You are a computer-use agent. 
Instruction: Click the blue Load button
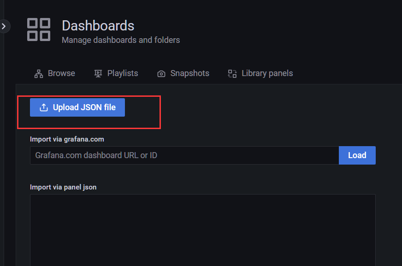357,155
